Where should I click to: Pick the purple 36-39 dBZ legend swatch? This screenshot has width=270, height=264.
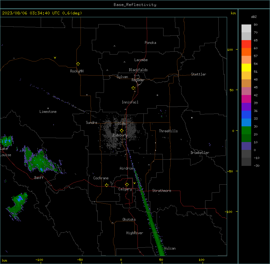(x=246, y=107)
